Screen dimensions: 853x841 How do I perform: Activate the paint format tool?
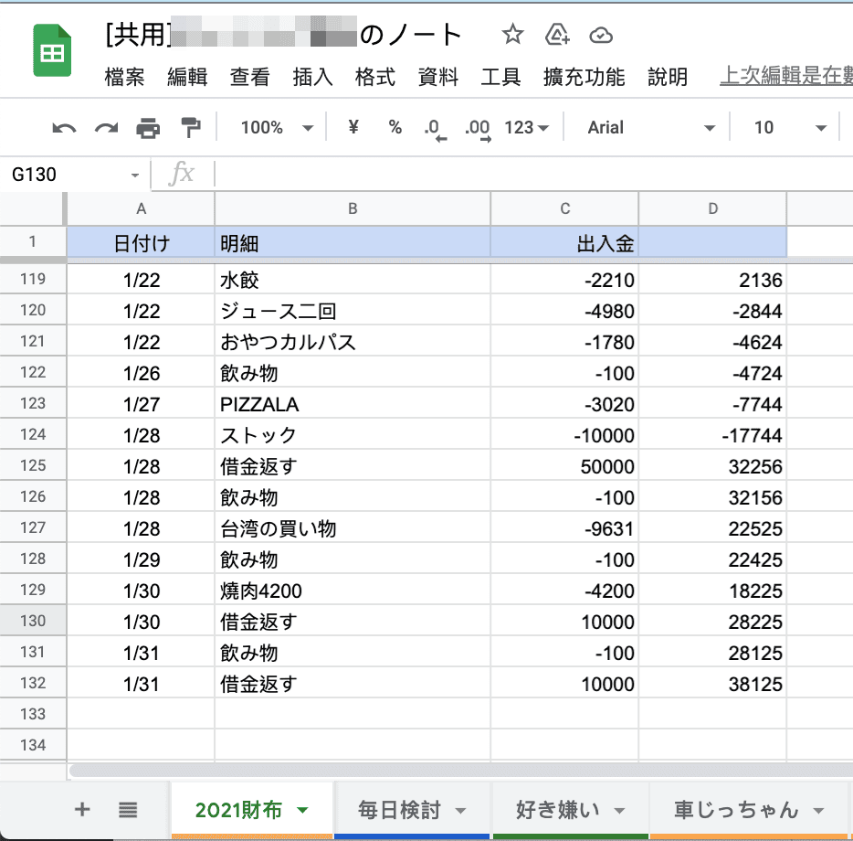point(190,128)
